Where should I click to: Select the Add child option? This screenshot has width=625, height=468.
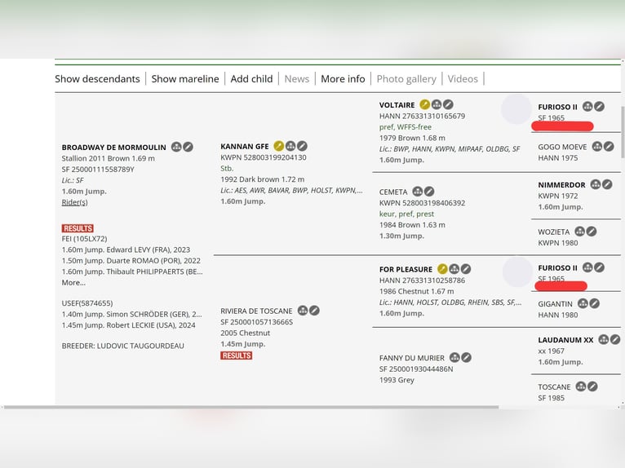pos(251,79)
